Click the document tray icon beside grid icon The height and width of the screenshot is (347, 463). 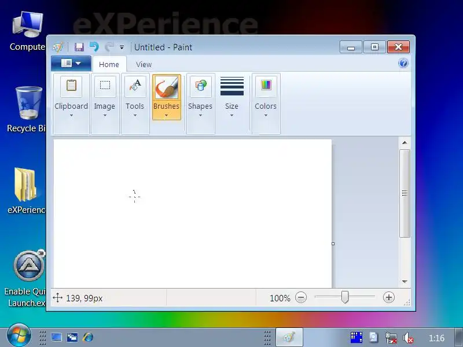click(x=373, y=337)
